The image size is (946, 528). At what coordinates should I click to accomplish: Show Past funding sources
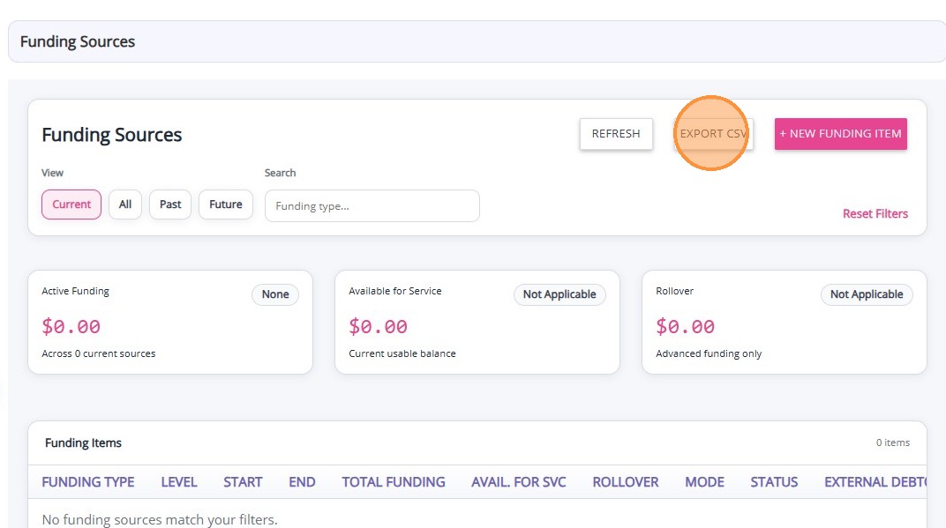[x=170, y=205]
